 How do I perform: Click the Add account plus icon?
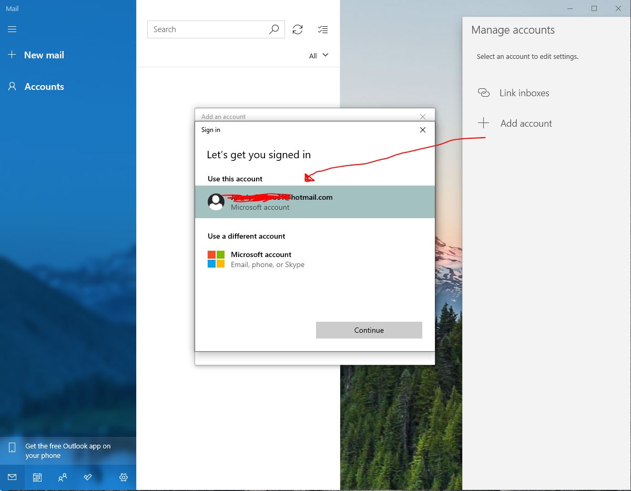(x=483, y=124)
